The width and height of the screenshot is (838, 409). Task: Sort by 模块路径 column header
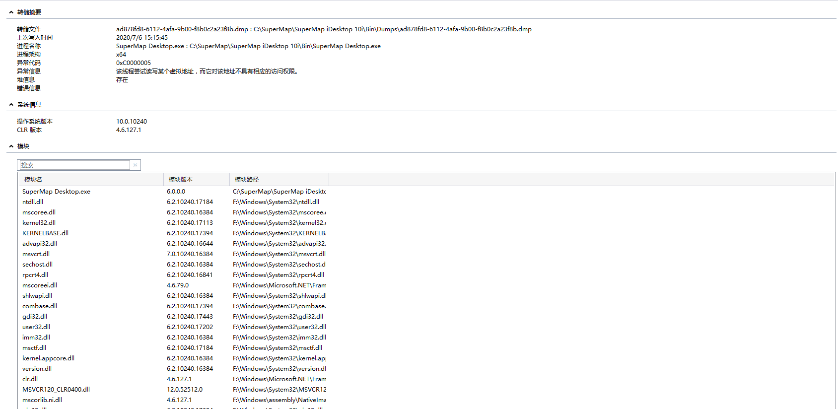(x=279, y=180)
